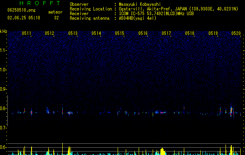The width and height of the screenshot is (245, 155).
Task: Click the 1.0 kHz axis label
Action: [x=4, y=70]
